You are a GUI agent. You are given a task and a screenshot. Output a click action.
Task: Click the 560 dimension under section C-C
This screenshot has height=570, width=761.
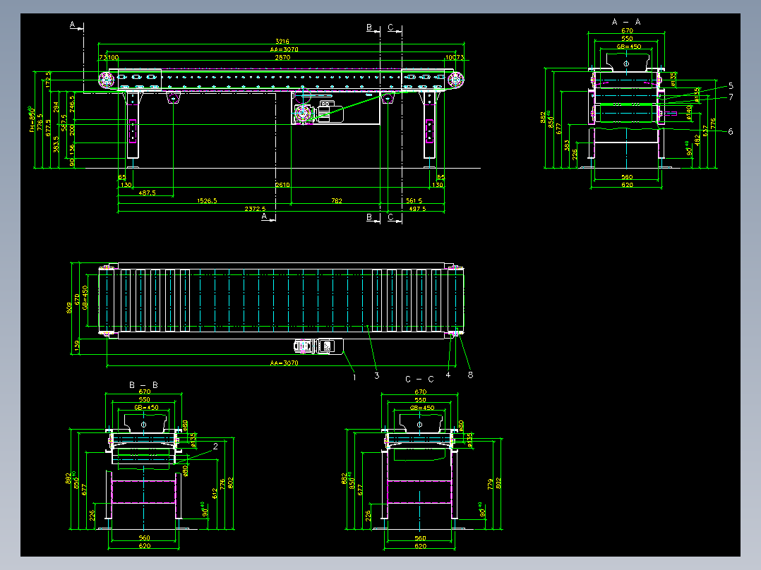coord(420,538)
